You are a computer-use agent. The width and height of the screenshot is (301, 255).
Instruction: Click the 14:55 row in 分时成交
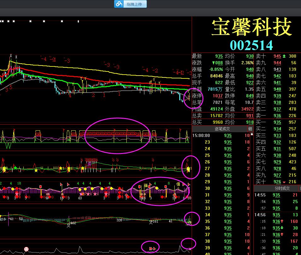[277, 195]
